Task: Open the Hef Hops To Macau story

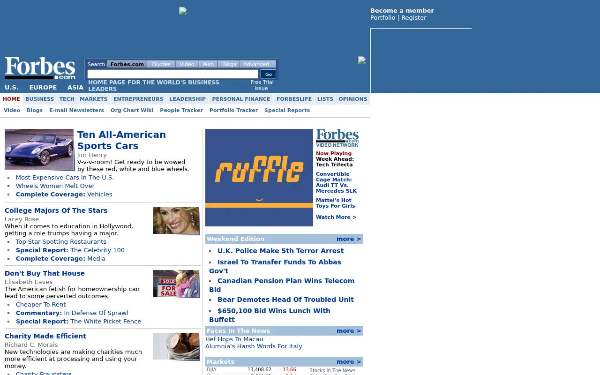Action: tap(234, 339)
